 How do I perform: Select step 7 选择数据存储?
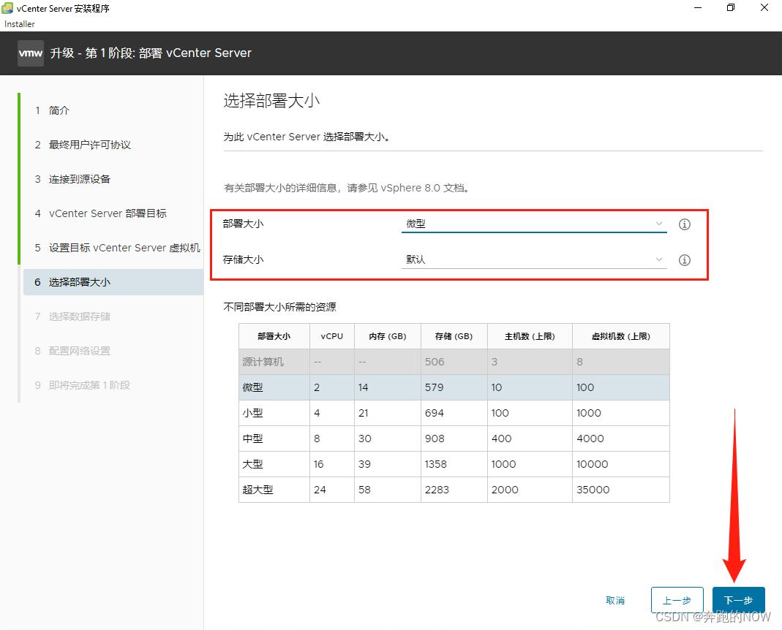coord(73,316)
